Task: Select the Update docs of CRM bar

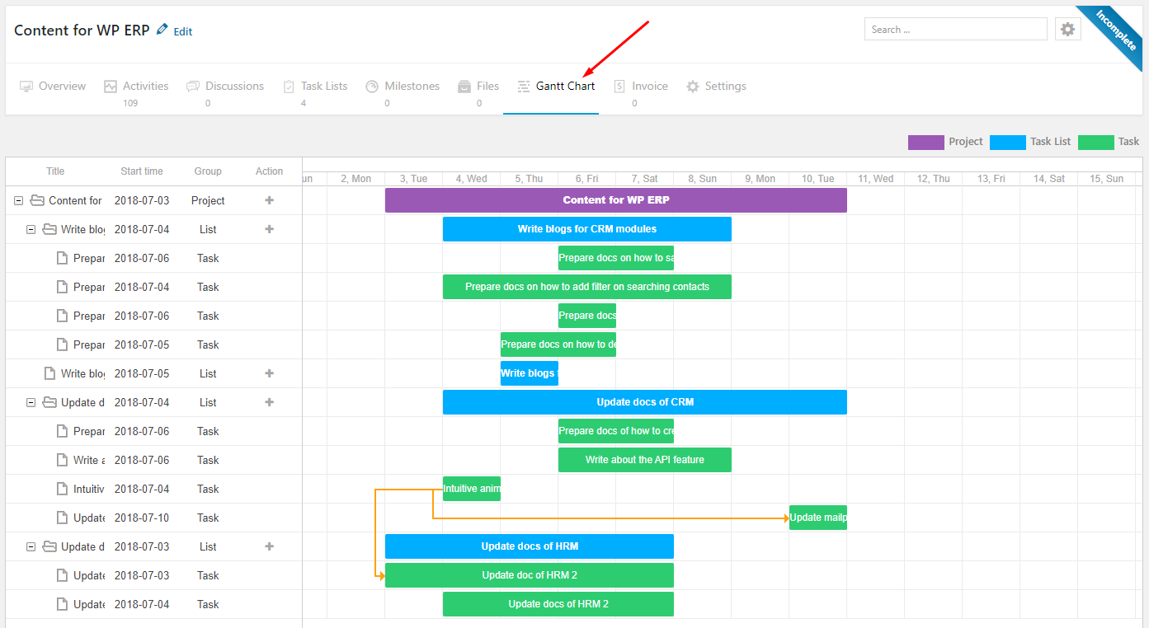Action: coord(645,402)
